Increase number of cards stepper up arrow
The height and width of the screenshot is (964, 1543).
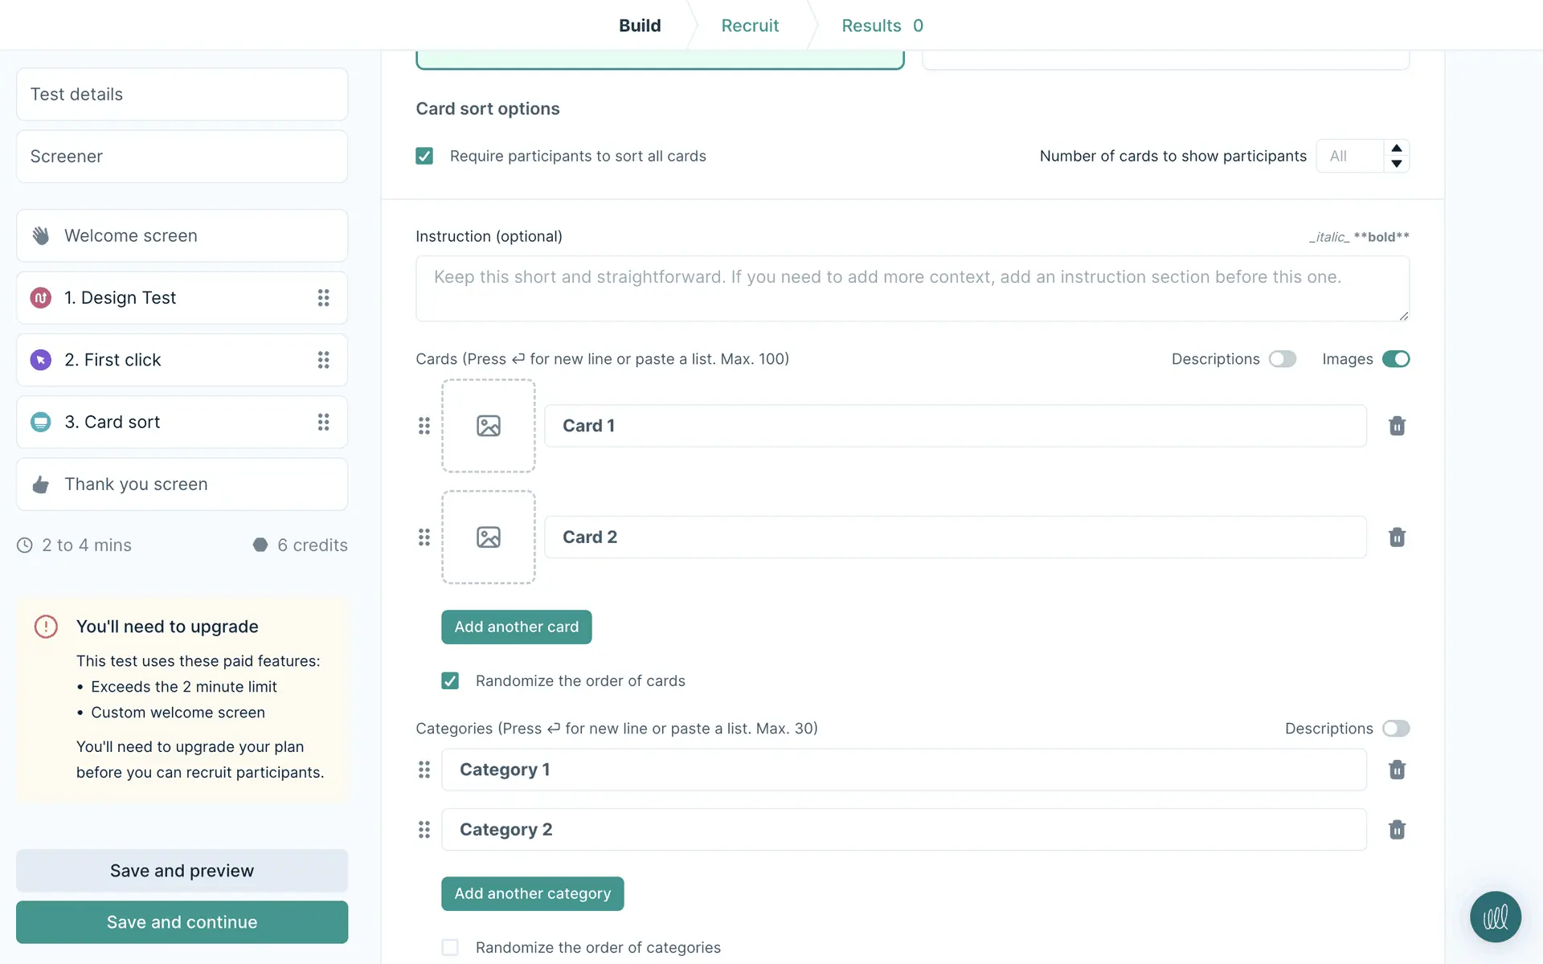pyautogui.click(x=1397, y=149)
